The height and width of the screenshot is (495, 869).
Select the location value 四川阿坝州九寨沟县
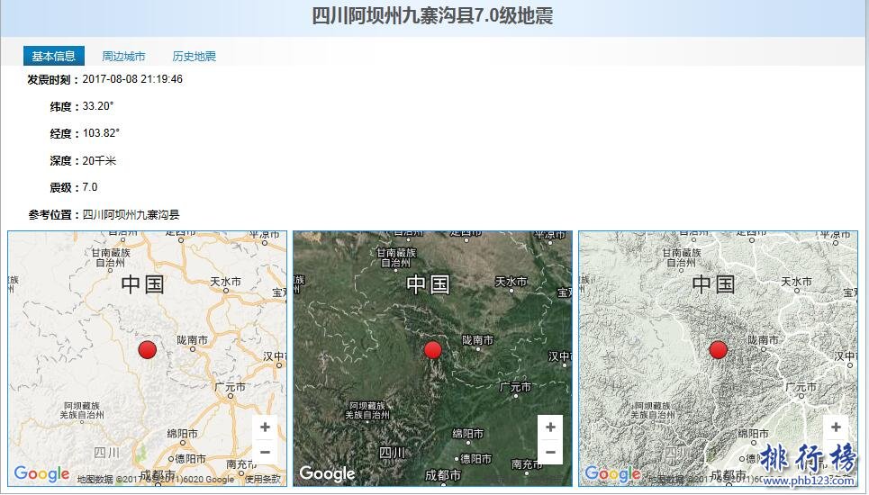click(x=131, y=215)
